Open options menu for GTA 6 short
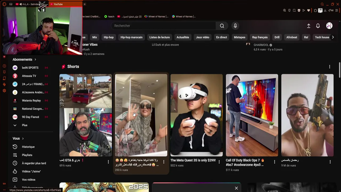Screen dimensions: 341x192 [x=108, y=162]
